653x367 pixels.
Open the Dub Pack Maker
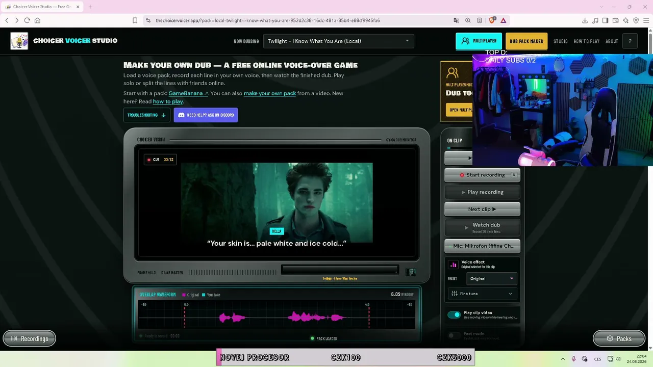coord(526,41)
